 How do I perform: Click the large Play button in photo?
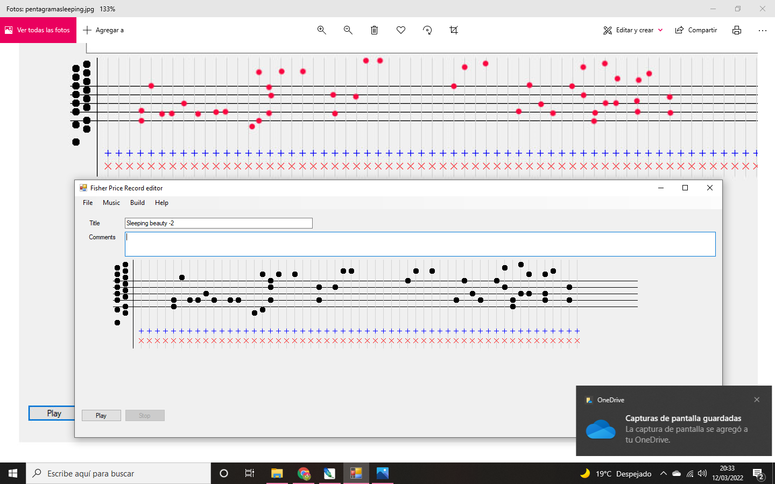tap(52, 413)
